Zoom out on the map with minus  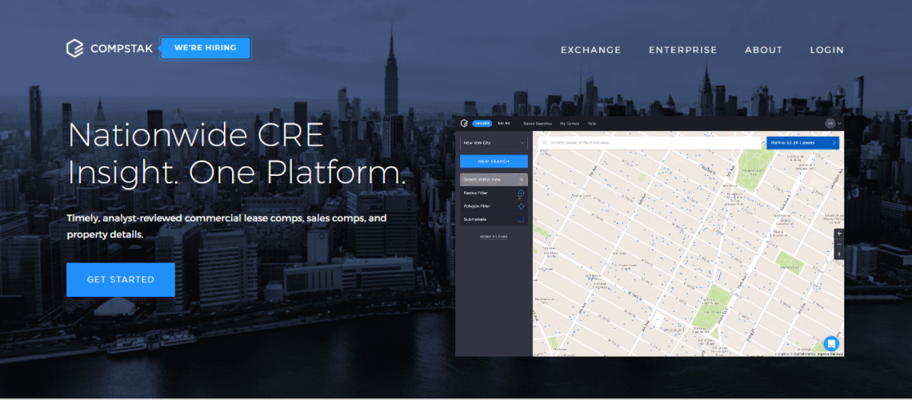838,244
